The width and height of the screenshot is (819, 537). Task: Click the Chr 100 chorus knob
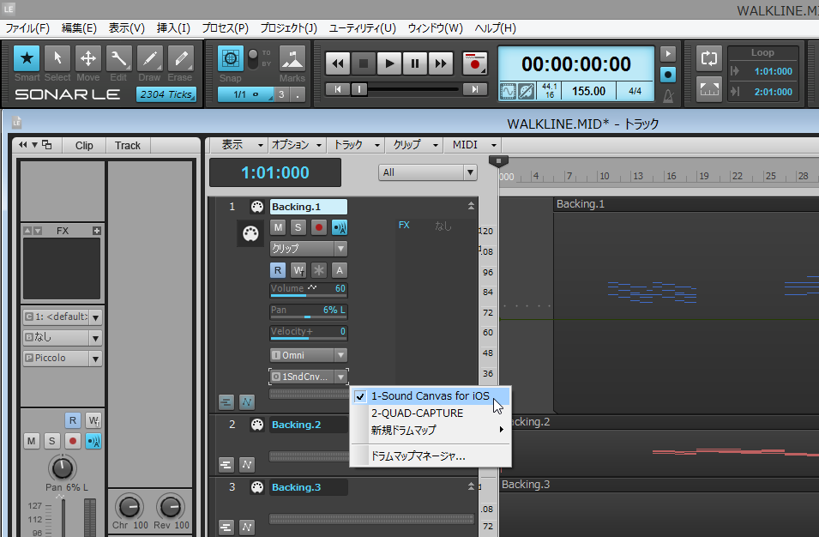pyautogui.click(x=129, y=507)
